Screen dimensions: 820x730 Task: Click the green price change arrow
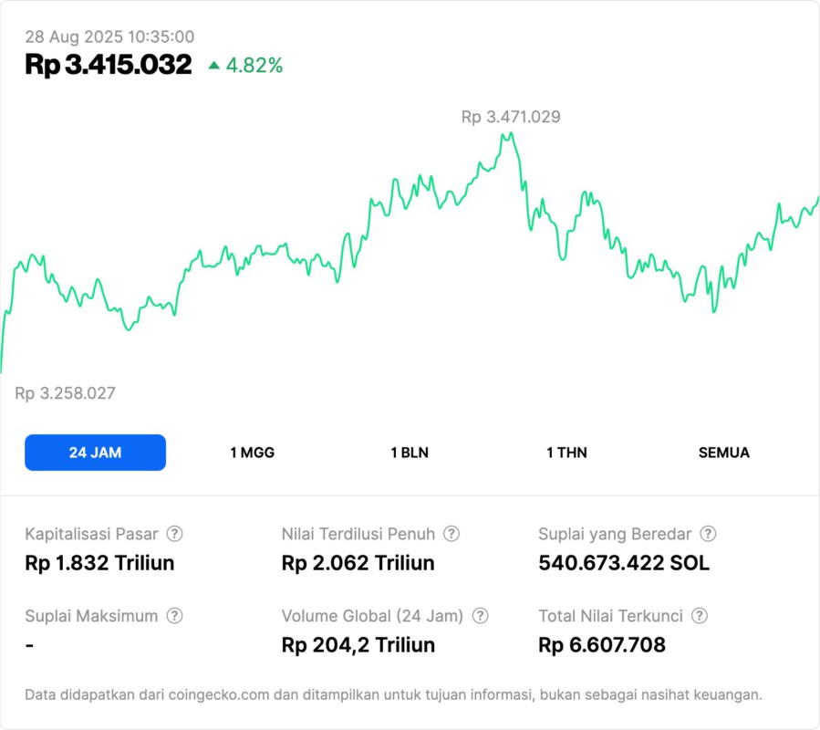[x=214, y=65]
